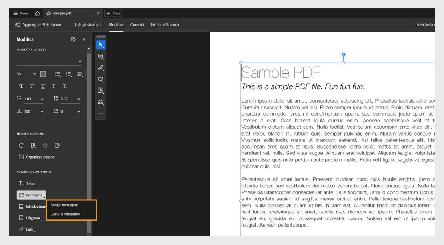Toggle underline text formatting
The width and height of the screenshot is (444, 245).
[43, 86]
